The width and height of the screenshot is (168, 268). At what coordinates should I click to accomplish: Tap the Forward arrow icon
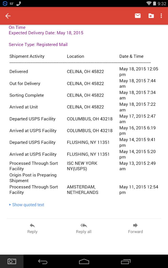(x=135, y=225)
